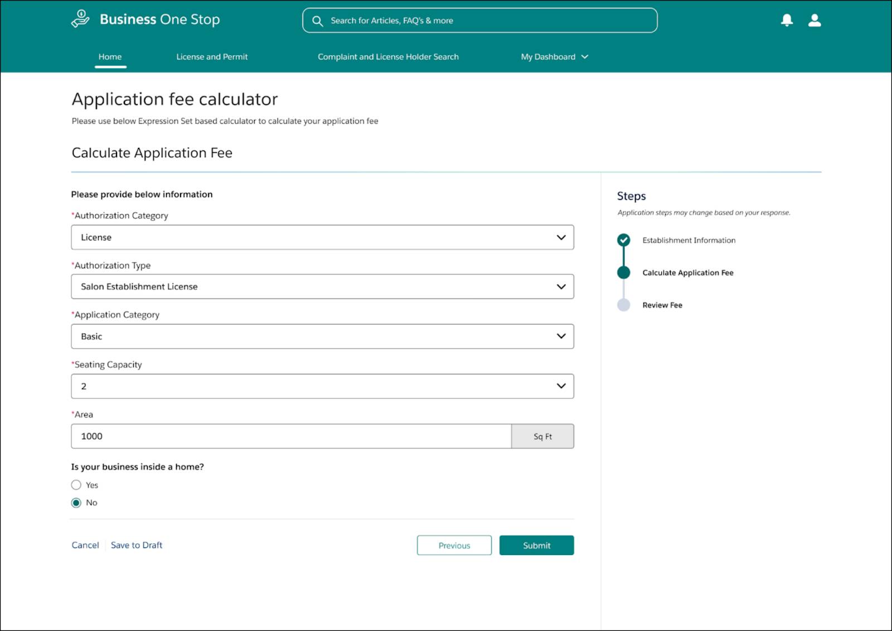The width and height of the screenshot is (892, 631).
Task: Select No for business inside a home
Action: 76,503
